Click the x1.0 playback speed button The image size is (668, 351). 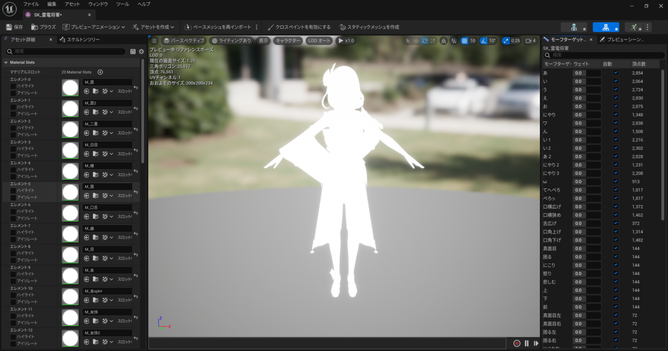pyautogui.click(x=346, y=41)
